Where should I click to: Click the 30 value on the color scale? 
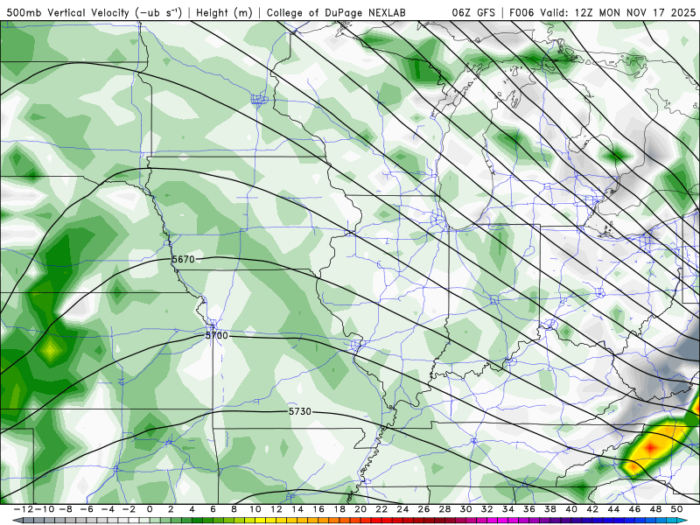point(466,509)
